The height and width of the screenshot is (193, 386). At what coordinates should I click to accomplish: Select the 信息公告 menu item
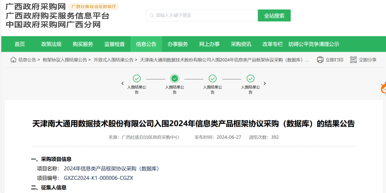pyautogui.click(x=146, y=44)
